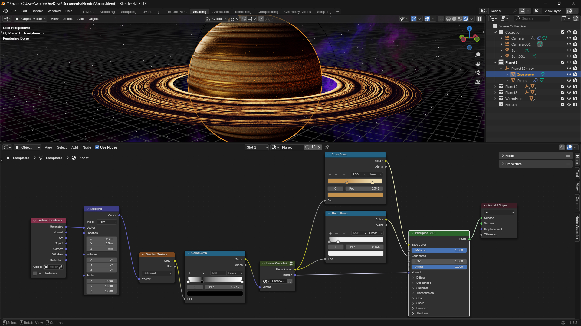Viewport: 581px width, 326px height.
Task: Enable From Instancer checkbox
Action: point(35,273)
